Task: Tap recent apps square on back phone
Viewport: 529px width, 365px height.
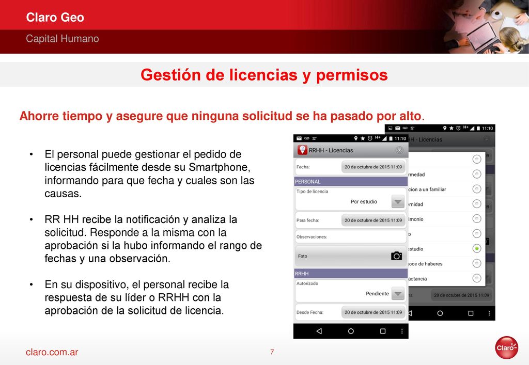Action: pos(471,313)
